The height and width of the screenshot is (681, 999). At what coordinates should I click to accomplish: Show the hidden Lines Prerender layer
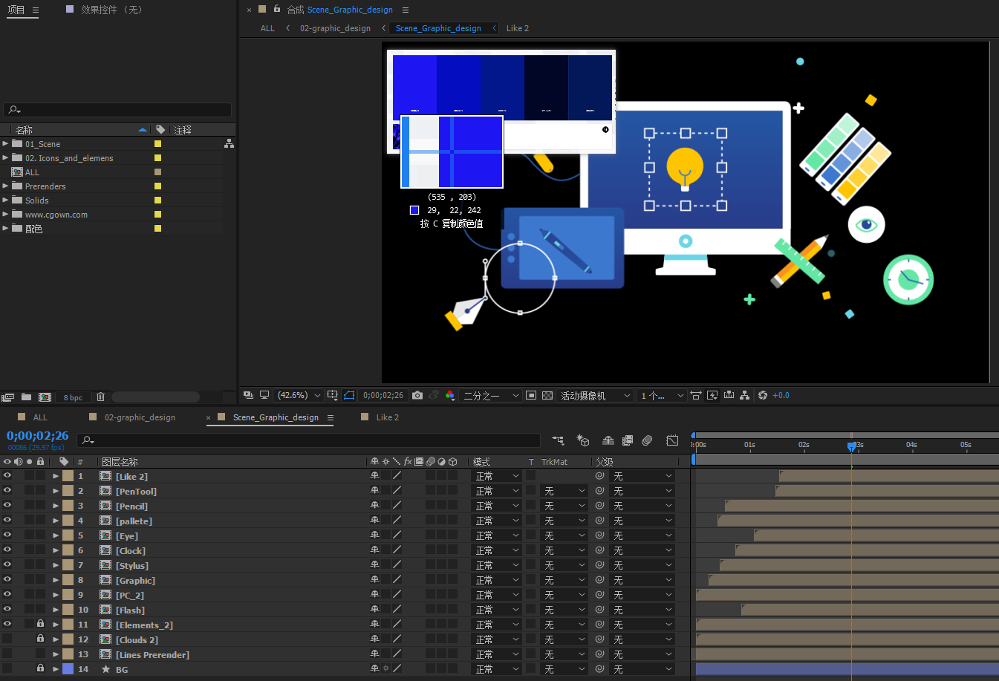pyautogui.click(x=7, y=654)
